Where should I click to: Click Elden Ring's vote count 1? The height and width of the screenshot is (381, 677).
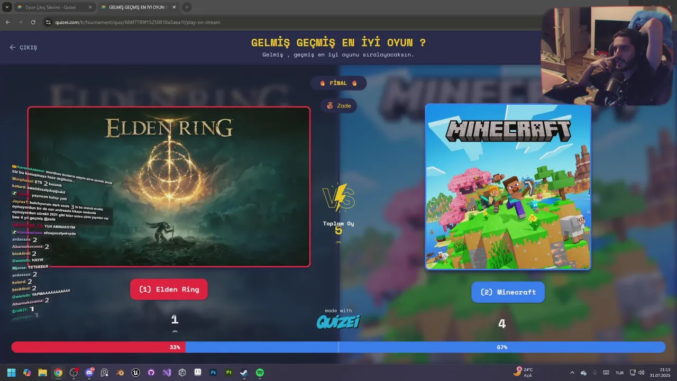pyautogui.click(x=175, y=320)
